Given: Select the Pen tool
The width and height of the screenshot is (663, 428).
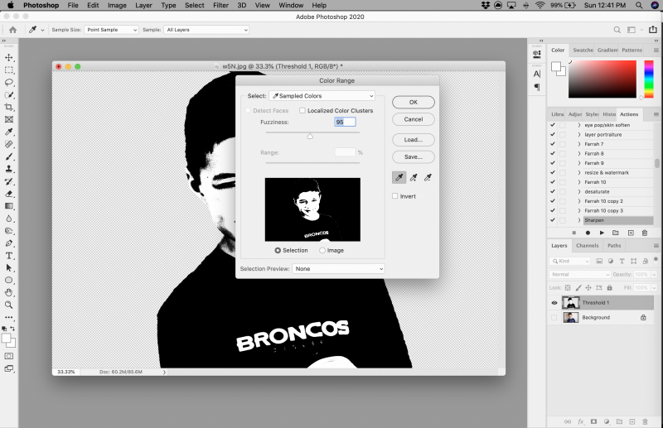Looking at the screenshot, I should tap(9, 243).
